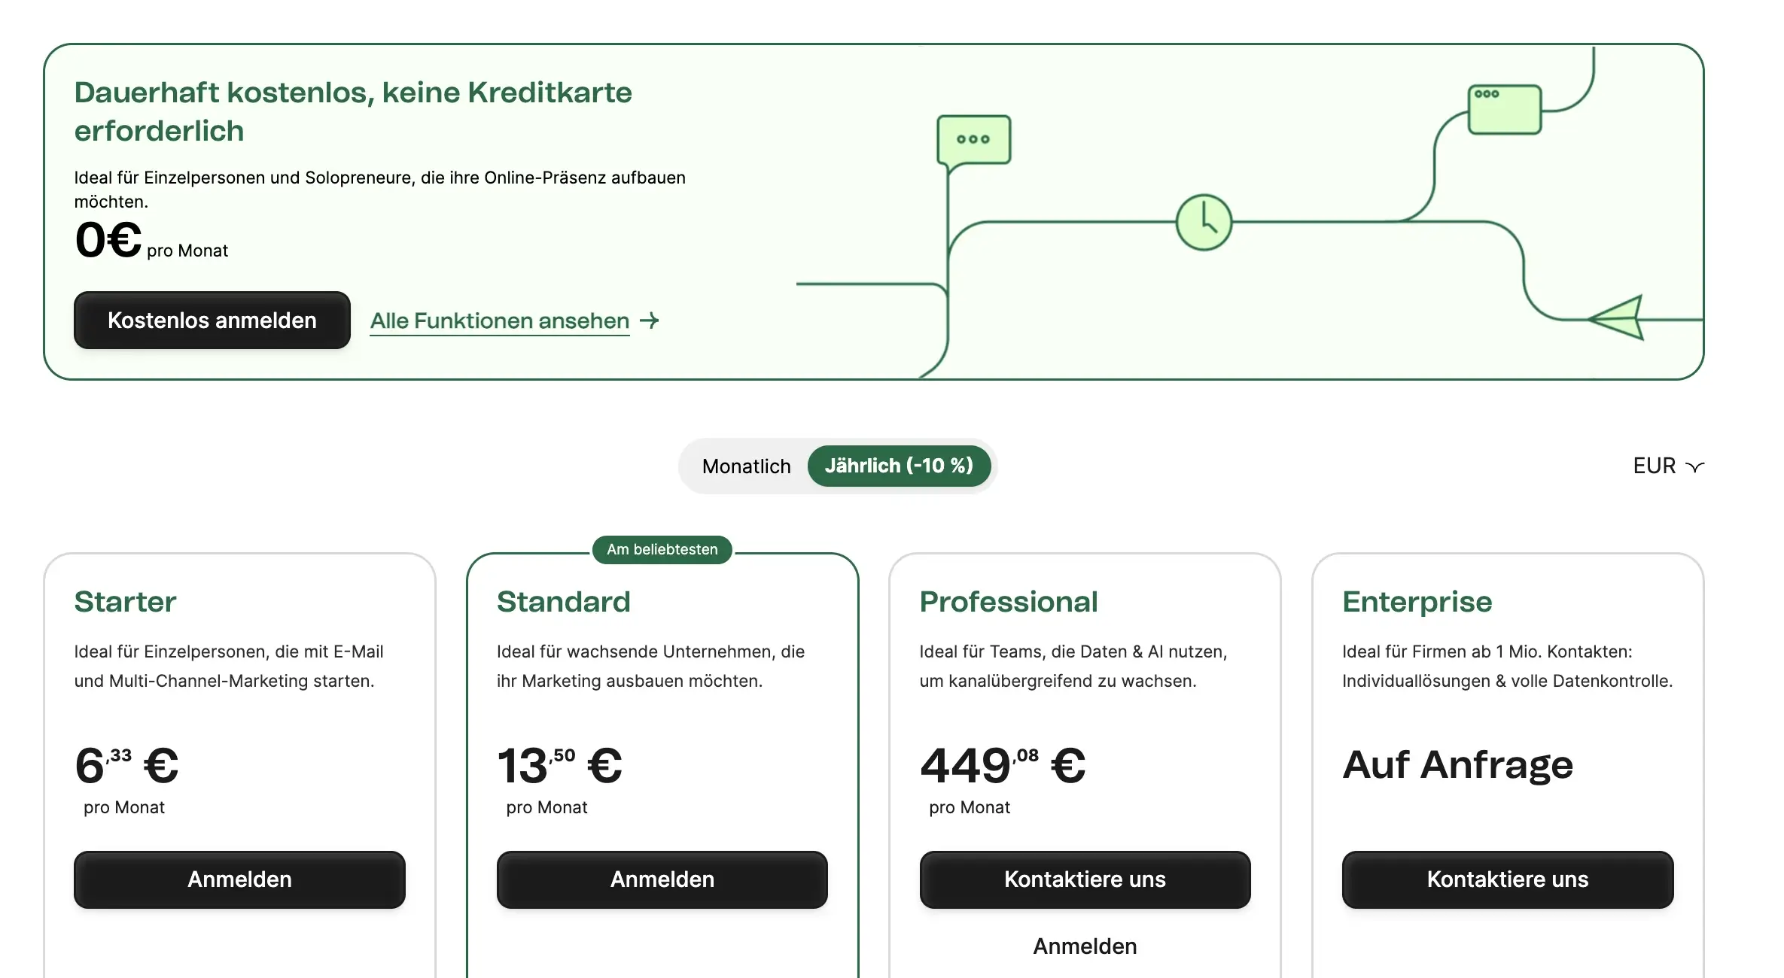This screenshot has height=978, width=1784.
Task: Click the speech bubble chat icon
Action: tap(973, 141)
